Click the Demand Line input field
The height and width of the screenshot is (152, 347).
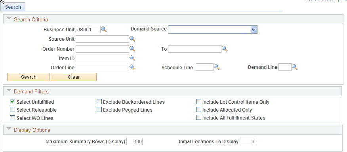tap(285, 67)
